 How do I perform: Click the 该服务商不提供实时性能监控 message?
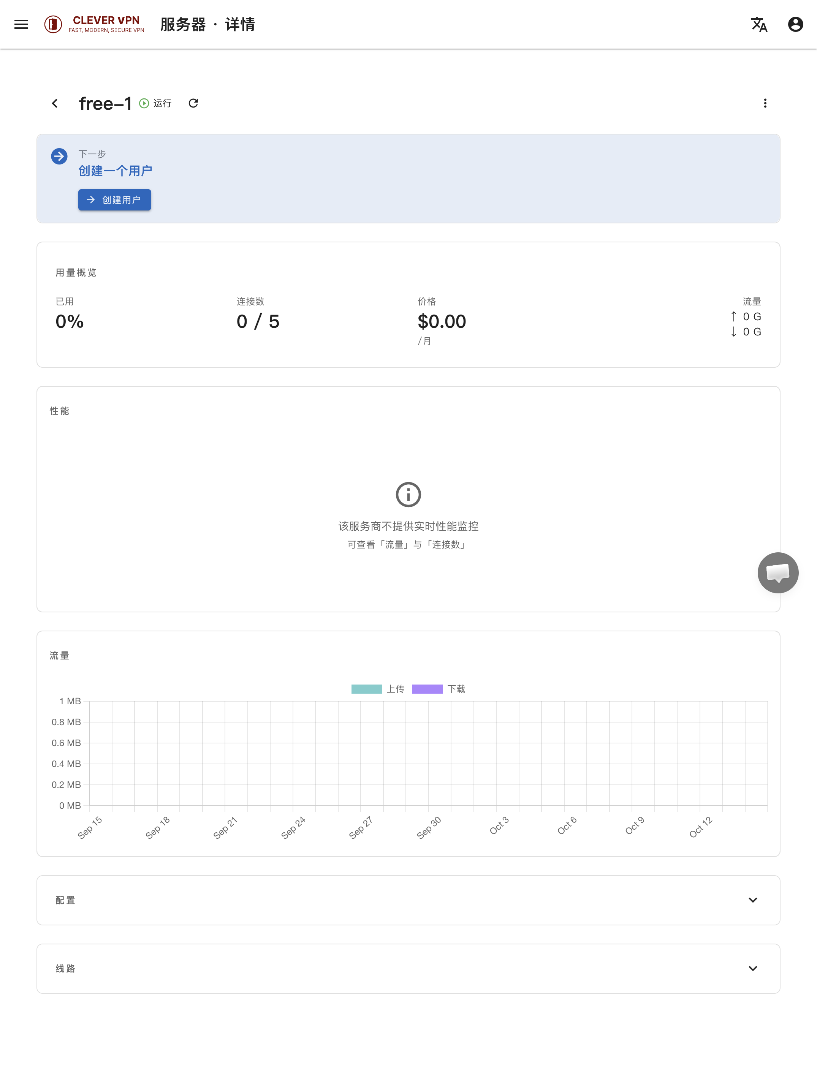pos(408,526)
